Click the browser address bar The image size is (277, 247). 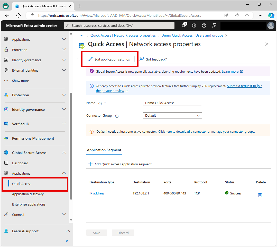(x=119, y=15)
